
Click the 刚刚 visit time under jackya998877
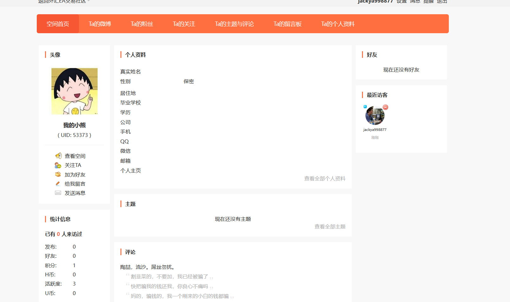[x=375, y=138]
